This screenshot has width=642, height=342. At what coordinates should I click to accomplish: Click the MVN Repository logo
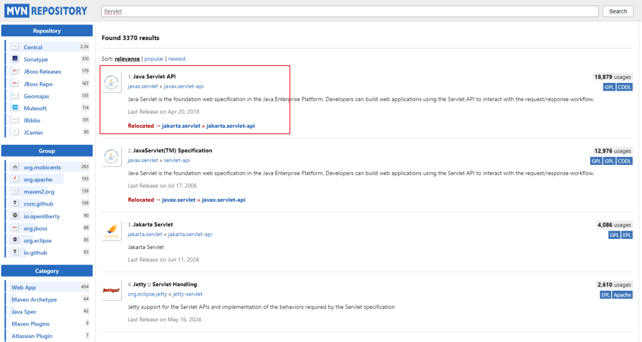click(46, 11)
